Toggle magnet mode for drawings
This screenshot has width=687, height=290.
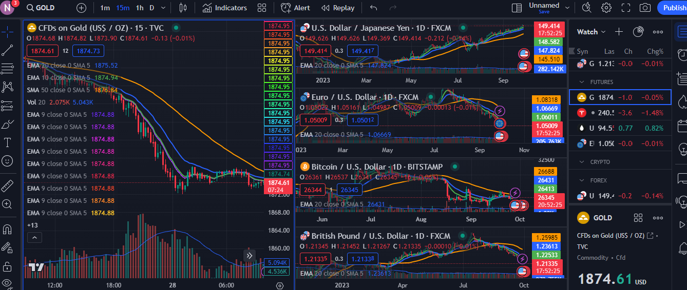pos(7,229)
